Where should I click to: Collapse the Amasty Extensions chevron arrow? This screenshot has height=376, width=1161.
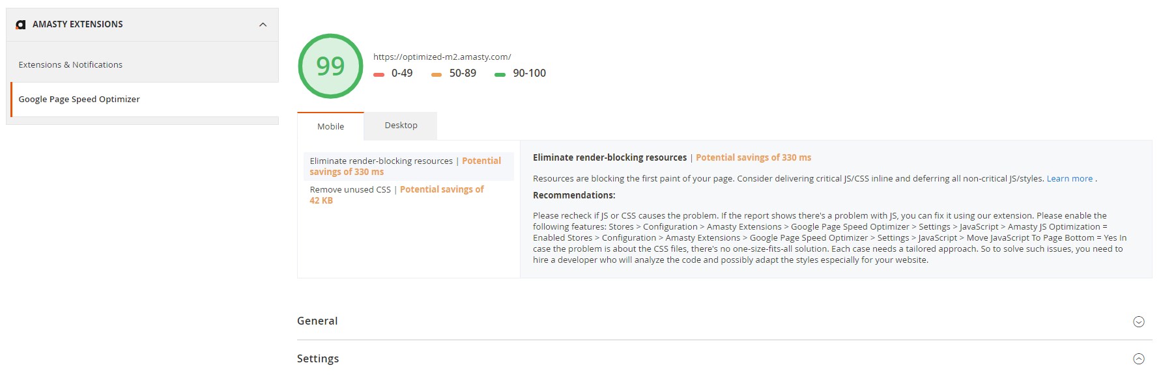(263, 25)
